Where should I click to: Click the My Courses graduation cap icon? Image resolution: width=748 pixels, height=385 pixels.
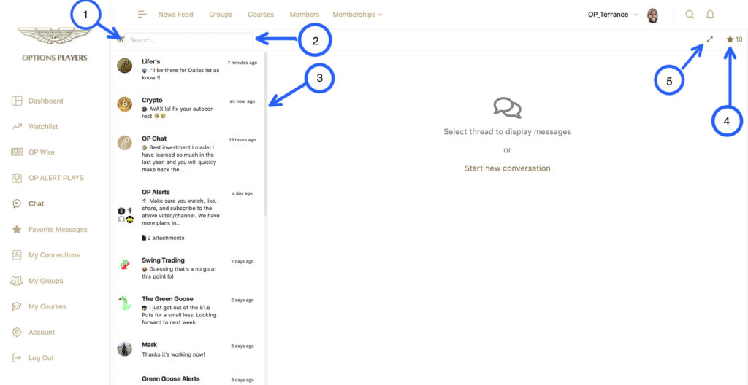tap(17, 306)
